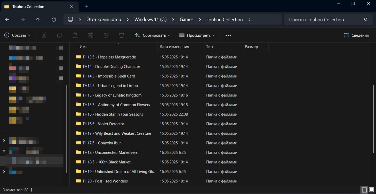The image size is (376, 194).
Task: Select TH18.5 - 100th Black Market folder
Action: tap(107, 162)
